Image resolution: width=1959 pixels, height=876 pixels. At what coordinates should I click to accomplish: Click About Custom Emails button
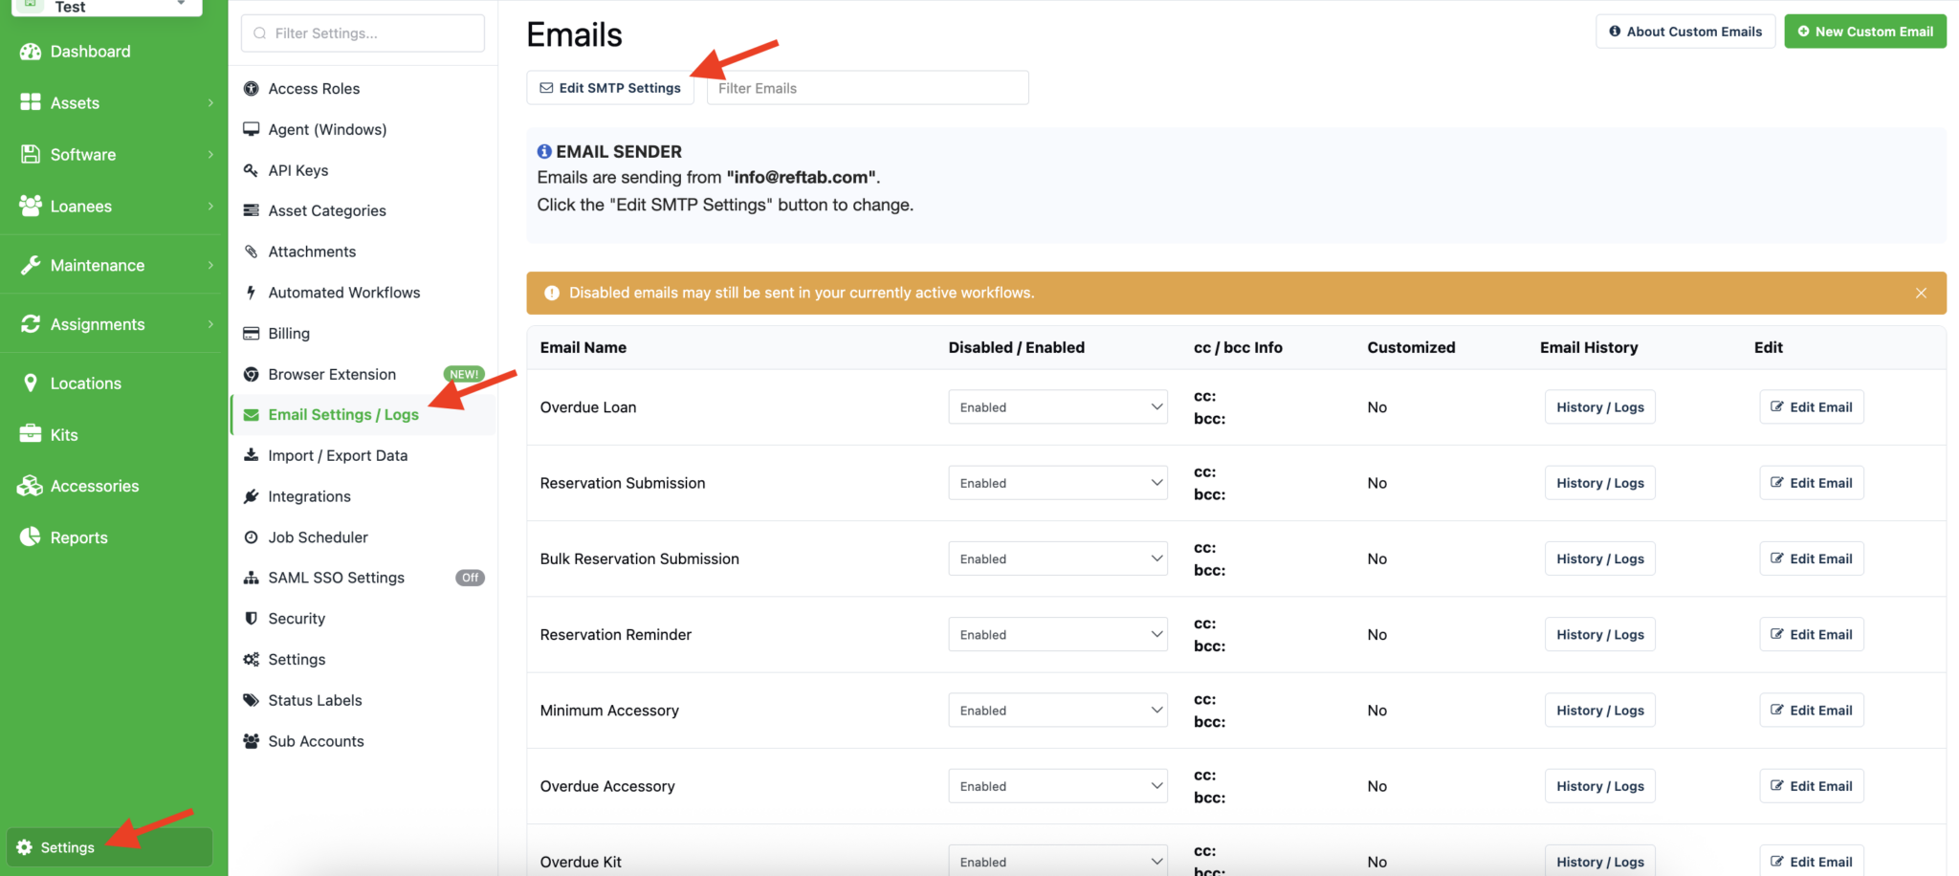coord(1685,32)
